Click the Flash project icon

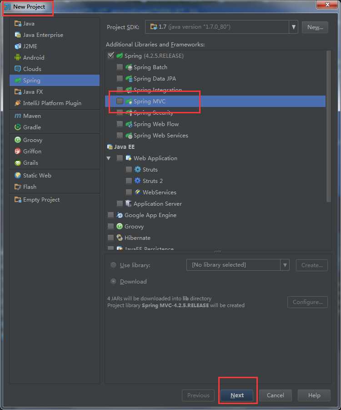tap(18, 187)
